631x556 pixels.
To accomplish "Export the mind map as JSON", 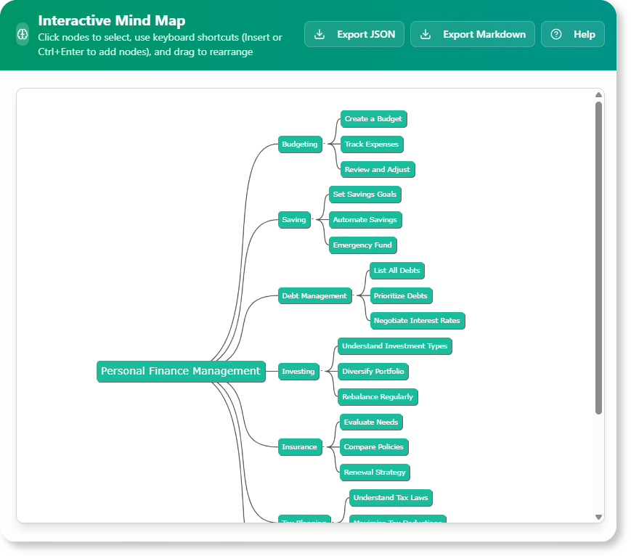I will [x=354, y=33].
